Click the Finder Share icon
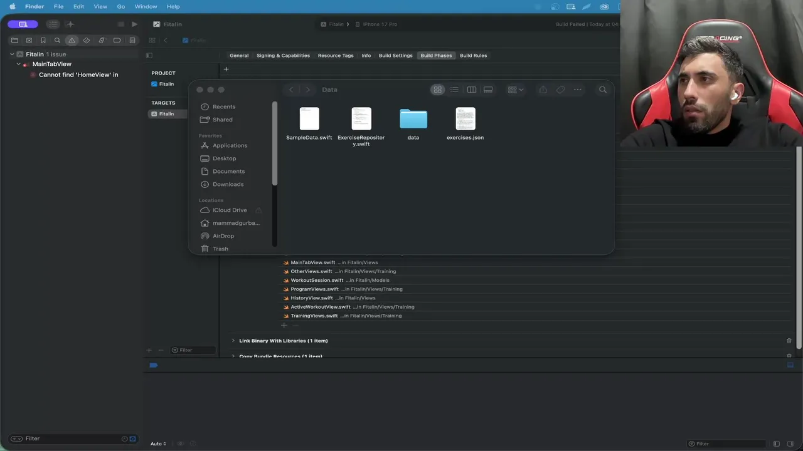803x451 pixels. [x=543, y=90]
